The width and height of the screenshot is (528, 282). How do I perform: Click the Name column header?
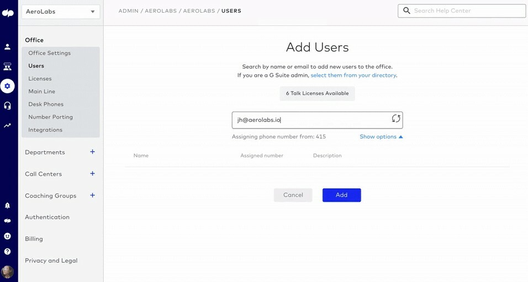coord(141,156)
